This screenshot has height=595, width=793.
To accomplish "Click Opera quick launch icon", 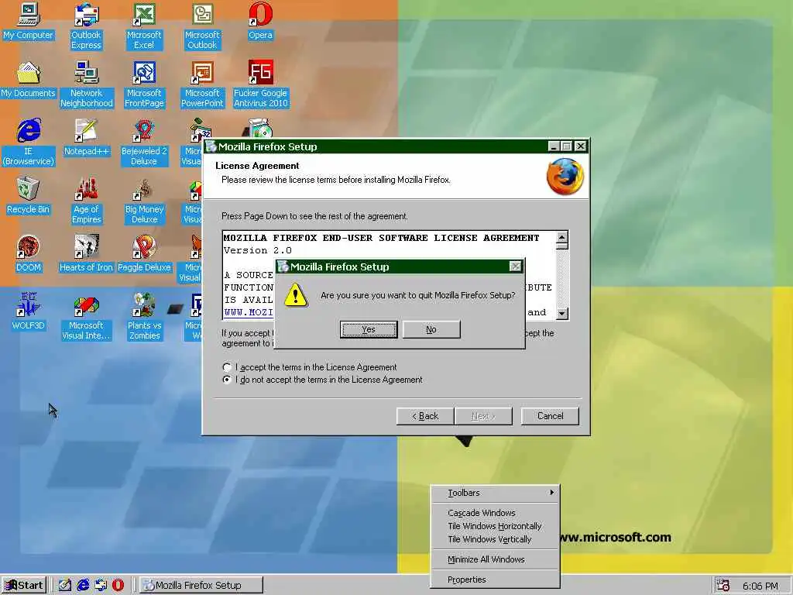I will (x=118, y=585).
